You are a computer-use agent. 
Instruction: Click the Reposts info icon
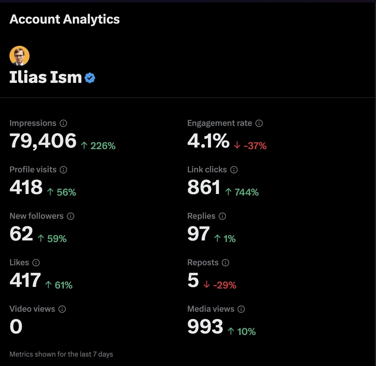225,263
